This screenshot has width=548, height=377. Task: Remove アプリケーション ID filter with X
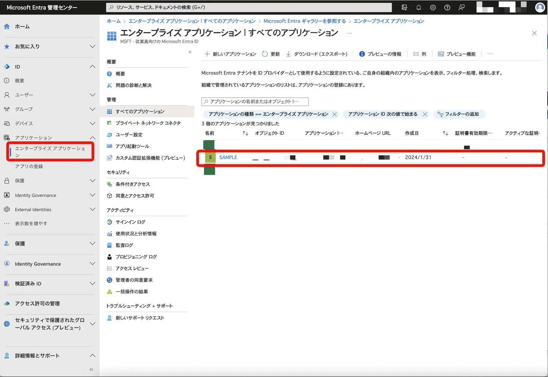(425, 114)
